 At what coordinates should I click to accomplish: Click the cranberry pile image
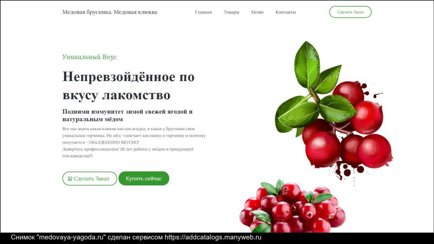(x=292, y=207)
